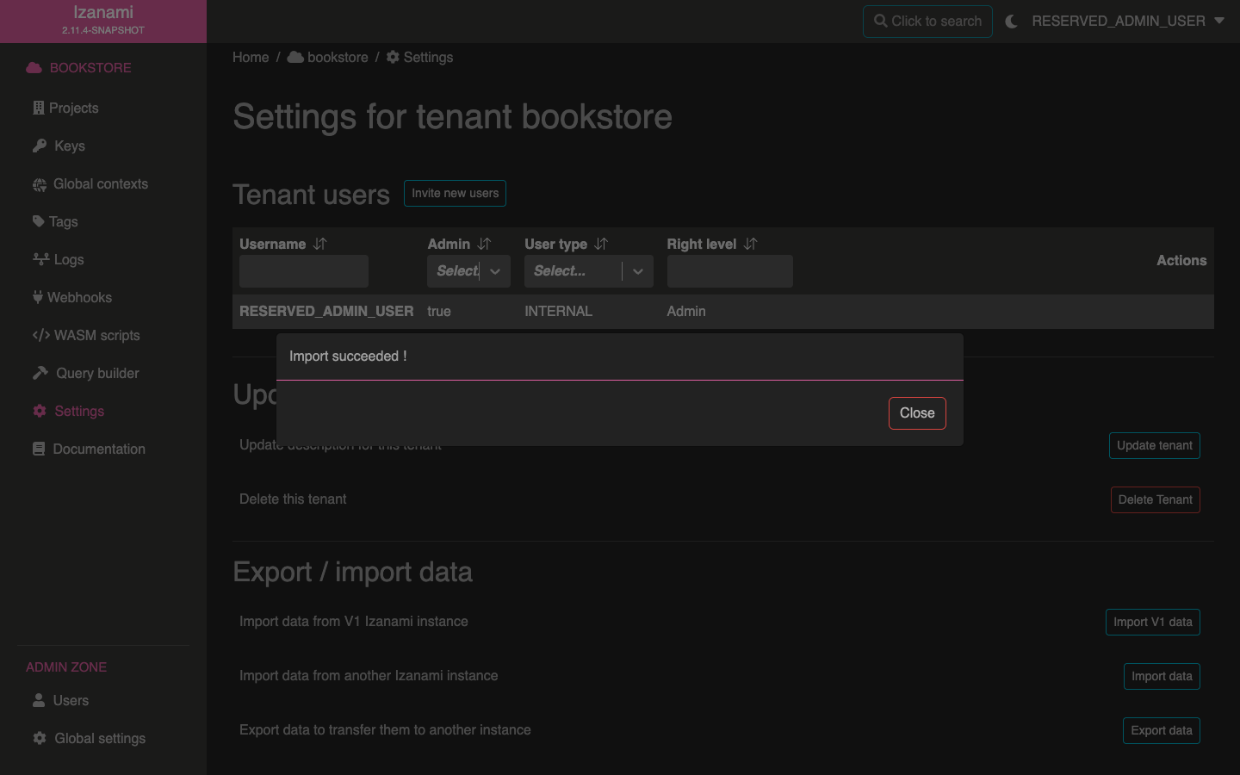Click the Query builder hammer icon
This screenshot has height=775, width=1240.
click(40, 374)
